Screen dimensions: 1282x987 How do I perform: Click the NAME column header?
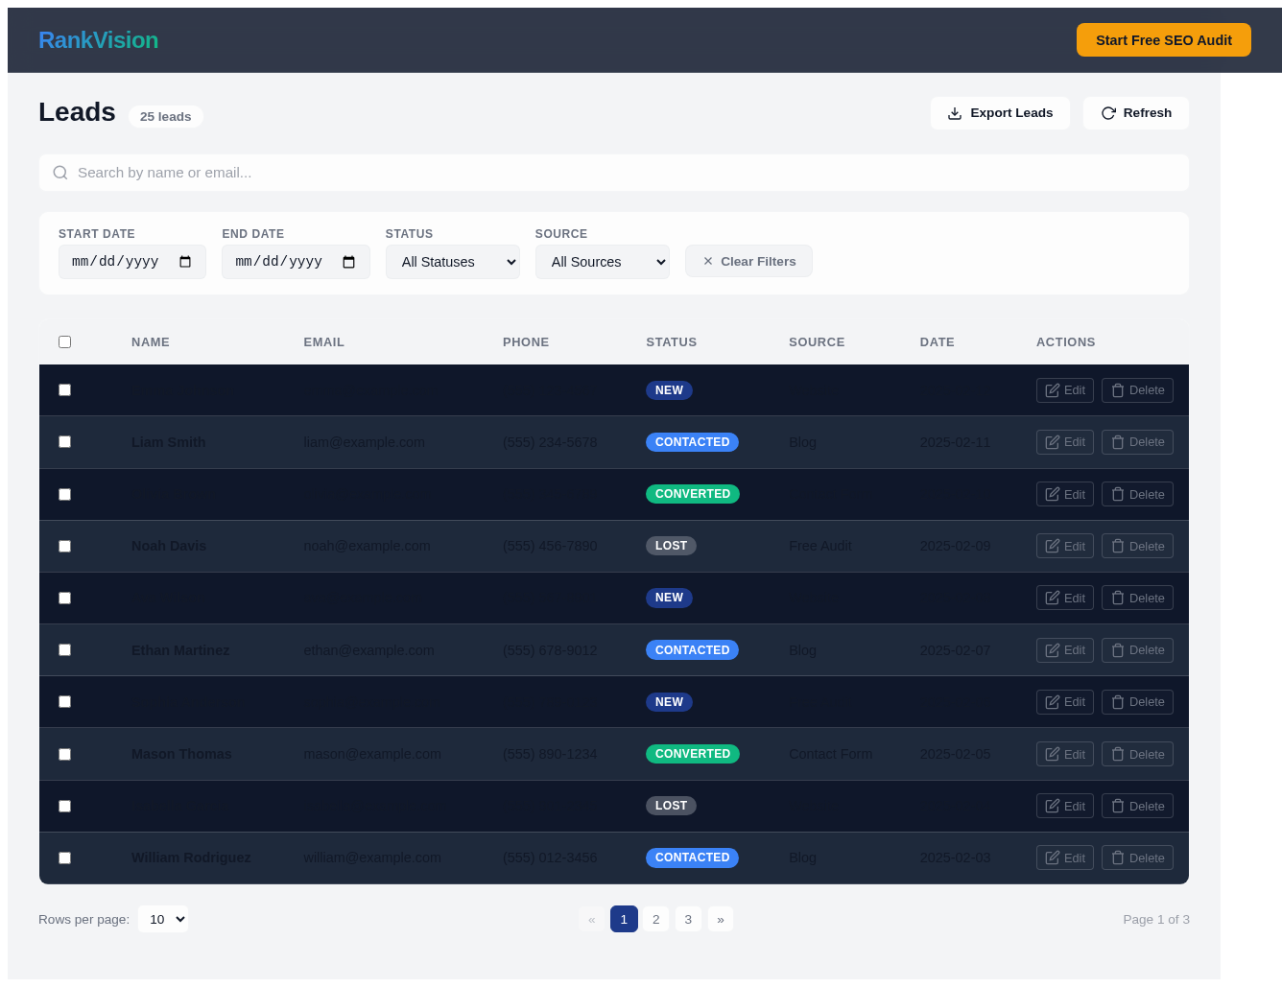151,342
